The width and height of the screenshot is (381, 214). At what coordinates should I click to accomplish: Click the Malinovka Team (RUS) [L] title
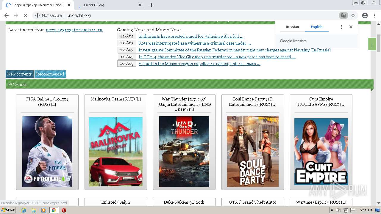(115, 99)
